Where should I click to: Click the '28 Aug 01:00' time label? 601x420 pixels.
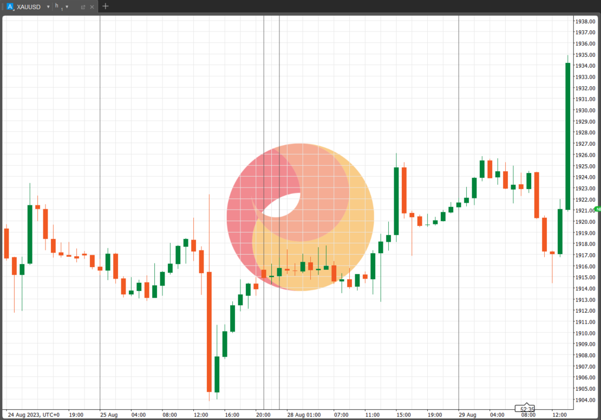click(x=304, y=415)
